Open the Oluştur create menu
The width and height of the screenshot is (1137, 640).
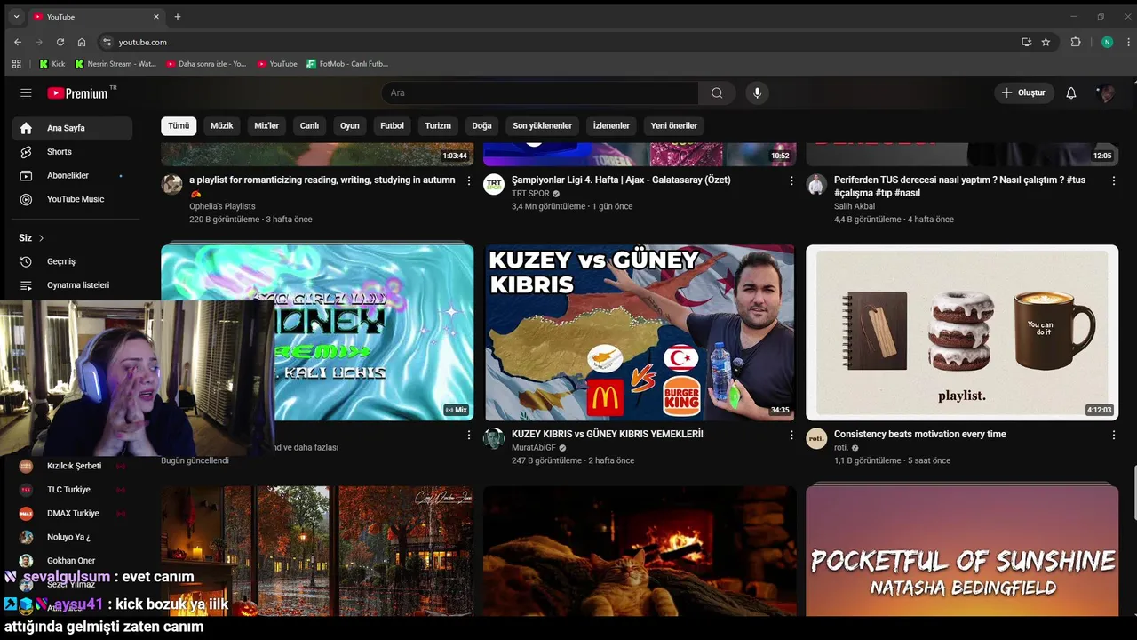[1024, 92]
